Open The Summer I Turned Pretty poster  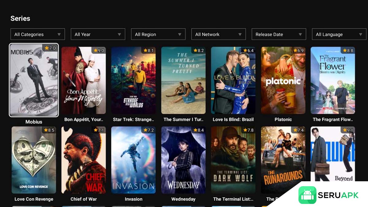(183, 80)
